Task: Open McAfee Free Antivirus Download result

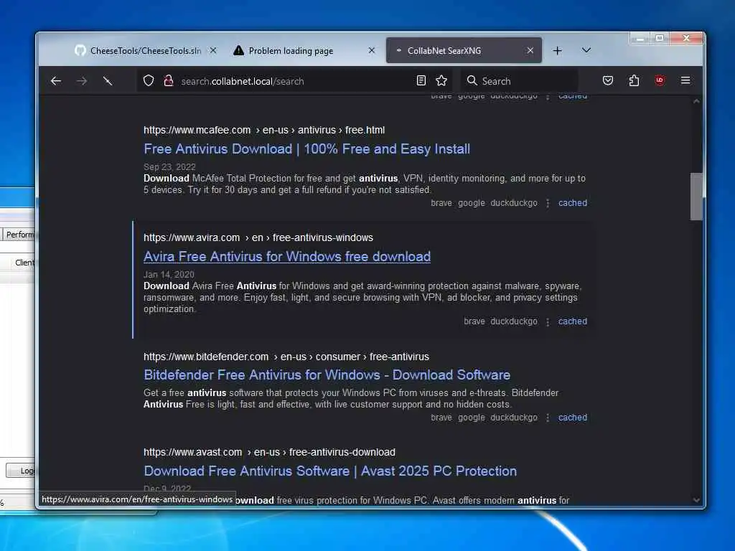Action: [306, 149]
